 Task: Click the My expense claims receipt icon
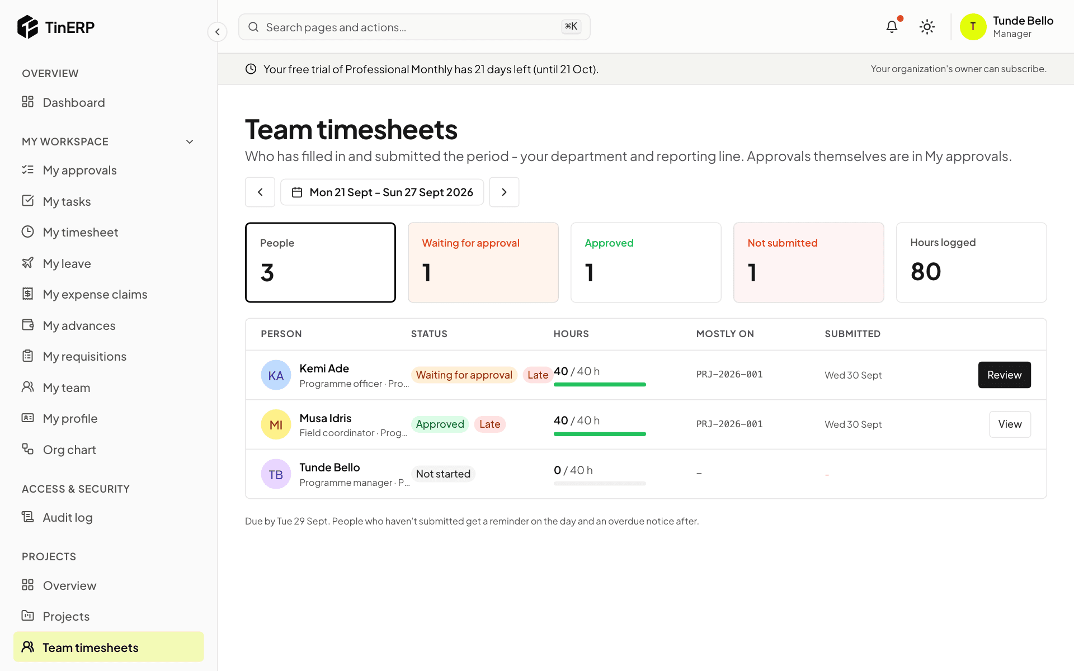pos(27,294)
